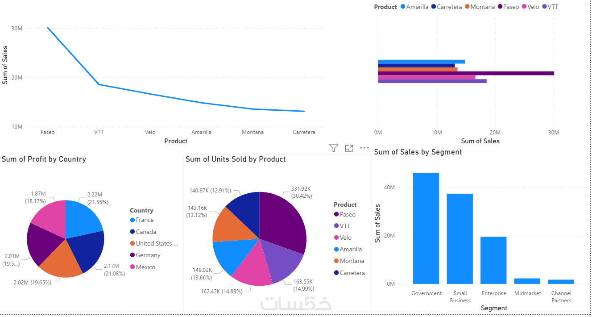Select the Amarilla legend marker in the bar chart
Image resolution: width=592 pixels, height=317 pixels.
pyautogui.click(x=403, y=7)
